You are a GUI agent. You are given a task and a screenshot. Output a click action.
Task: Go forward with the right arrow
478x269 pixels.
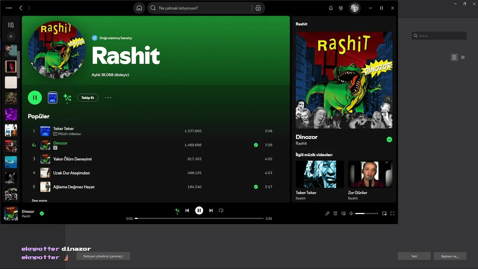tap(29, 8)
